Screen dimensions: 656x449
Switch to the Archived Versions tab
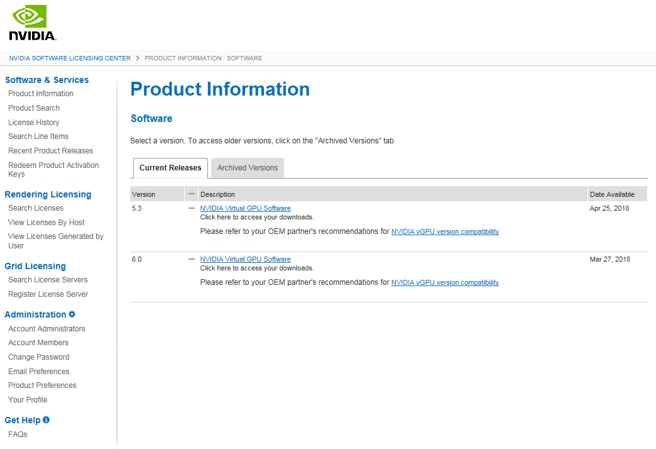tap(247, 168)
